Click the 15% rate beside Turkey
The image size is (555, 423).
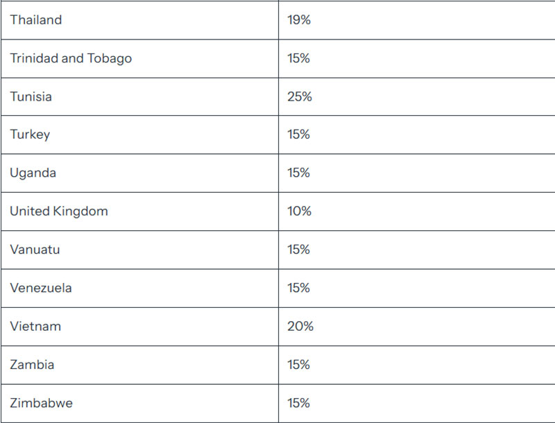click(x=298, y=135)
